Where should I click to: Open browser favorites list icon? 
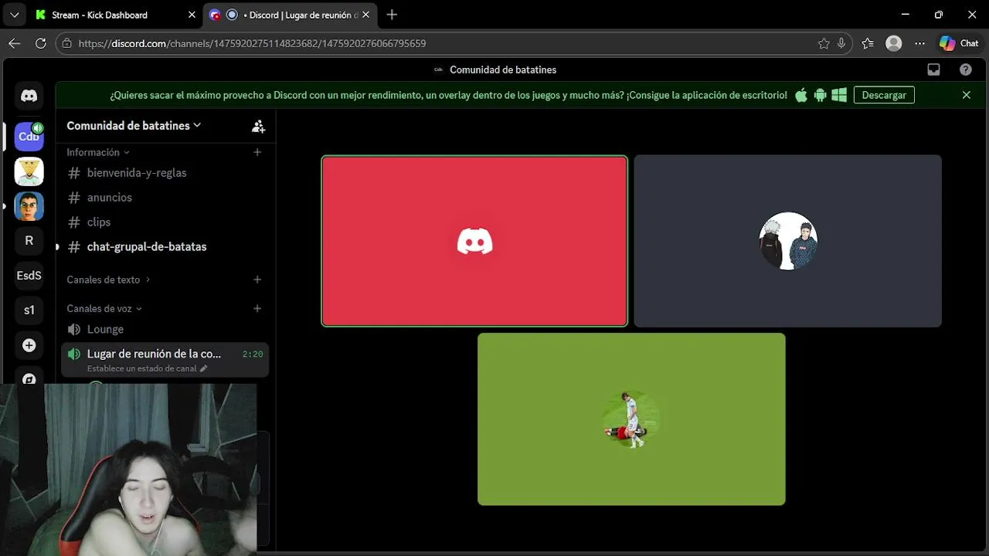tap(868, 43)
